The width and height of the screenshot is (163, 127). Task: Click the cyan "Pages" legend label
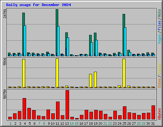(x=159, y=39)
